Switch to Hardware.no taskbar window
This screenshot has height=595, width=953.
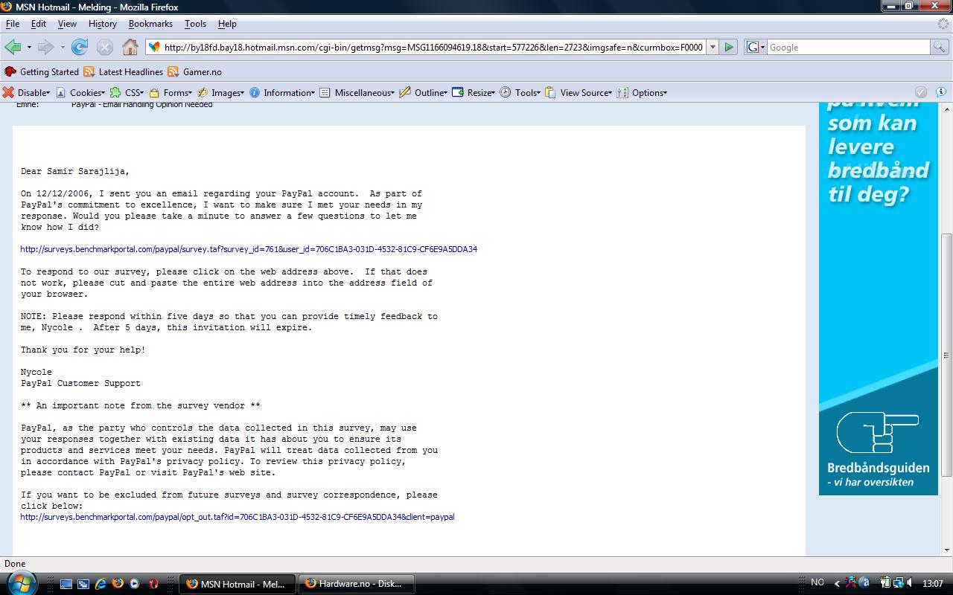click(356, 584)
